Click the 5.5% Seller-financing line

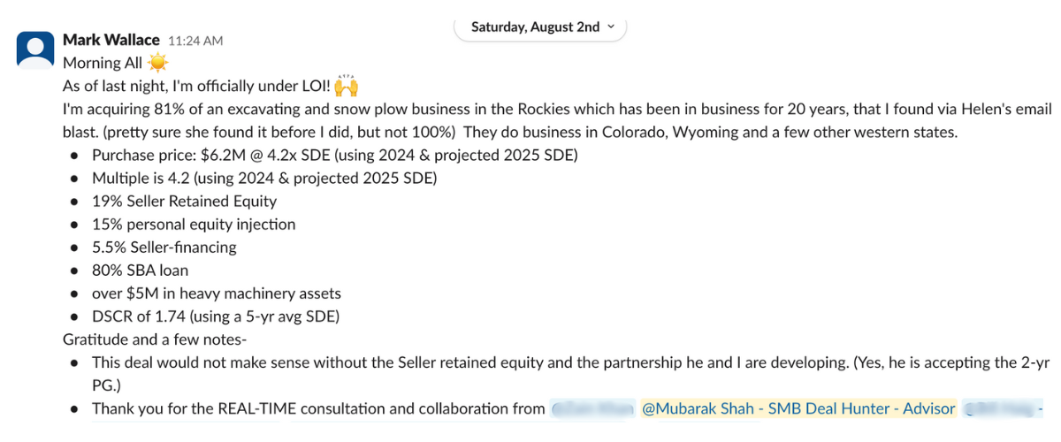(x=164, y=248)
